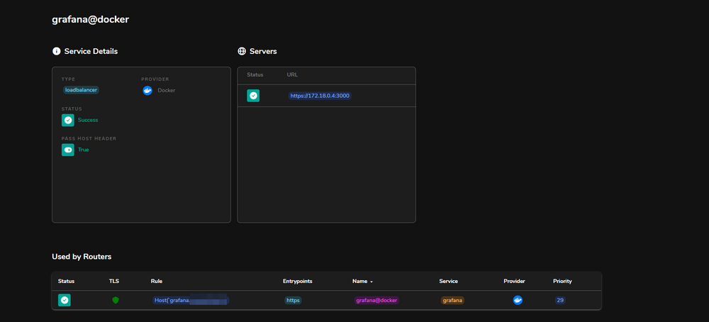Click the Status column header in routers table
This screenshot has width=709, height=322.
point(66,282)
